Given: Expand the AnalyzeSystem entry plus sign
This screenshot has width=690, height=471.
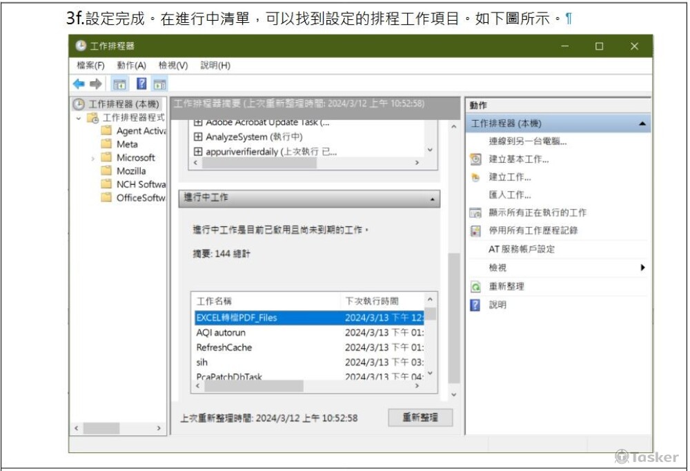Looking at the screenshot, I should 197,137.
